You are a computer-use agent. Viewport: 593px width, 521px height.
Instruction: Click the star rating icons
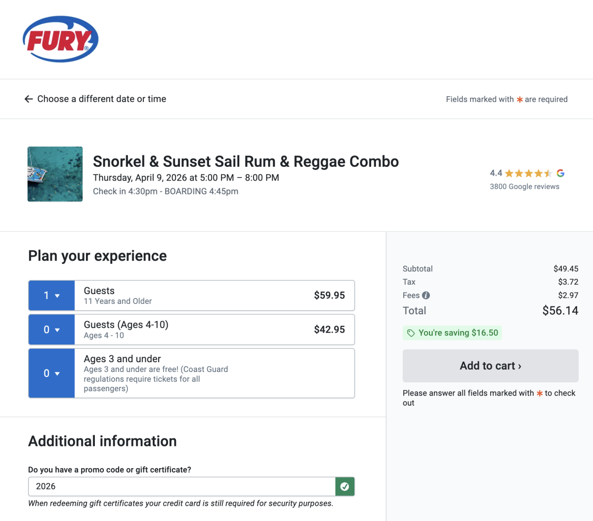pyautogui.click(x=528, y=173)
